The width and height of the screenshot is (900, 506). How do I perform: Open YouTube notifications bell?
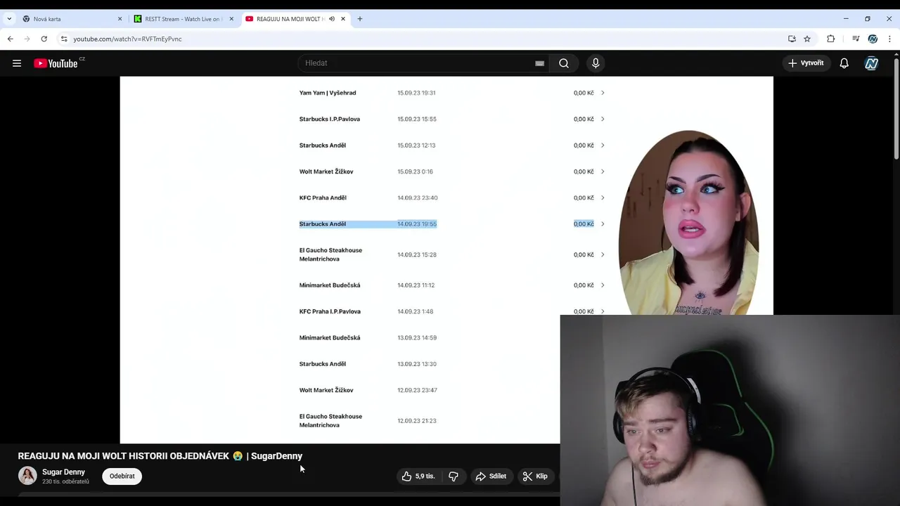pos(844,63)
